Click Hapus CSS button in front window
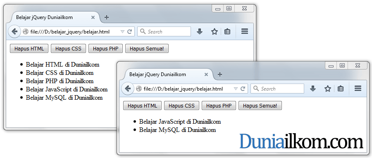 point(181,105)
